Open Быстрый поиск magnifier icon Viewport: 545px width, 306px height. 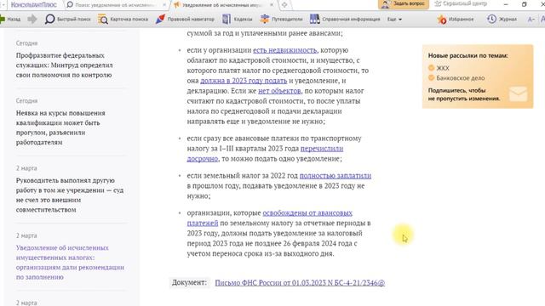click(x=49, y=19)
